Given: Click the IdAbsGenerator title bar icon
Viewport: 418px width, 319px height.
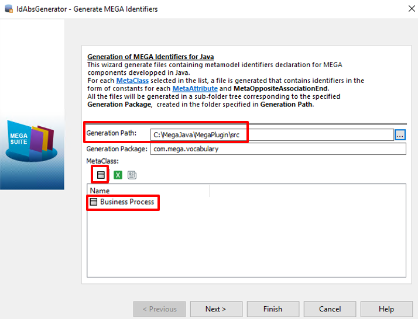Looking at the screenshot, I should click(9, 9).
